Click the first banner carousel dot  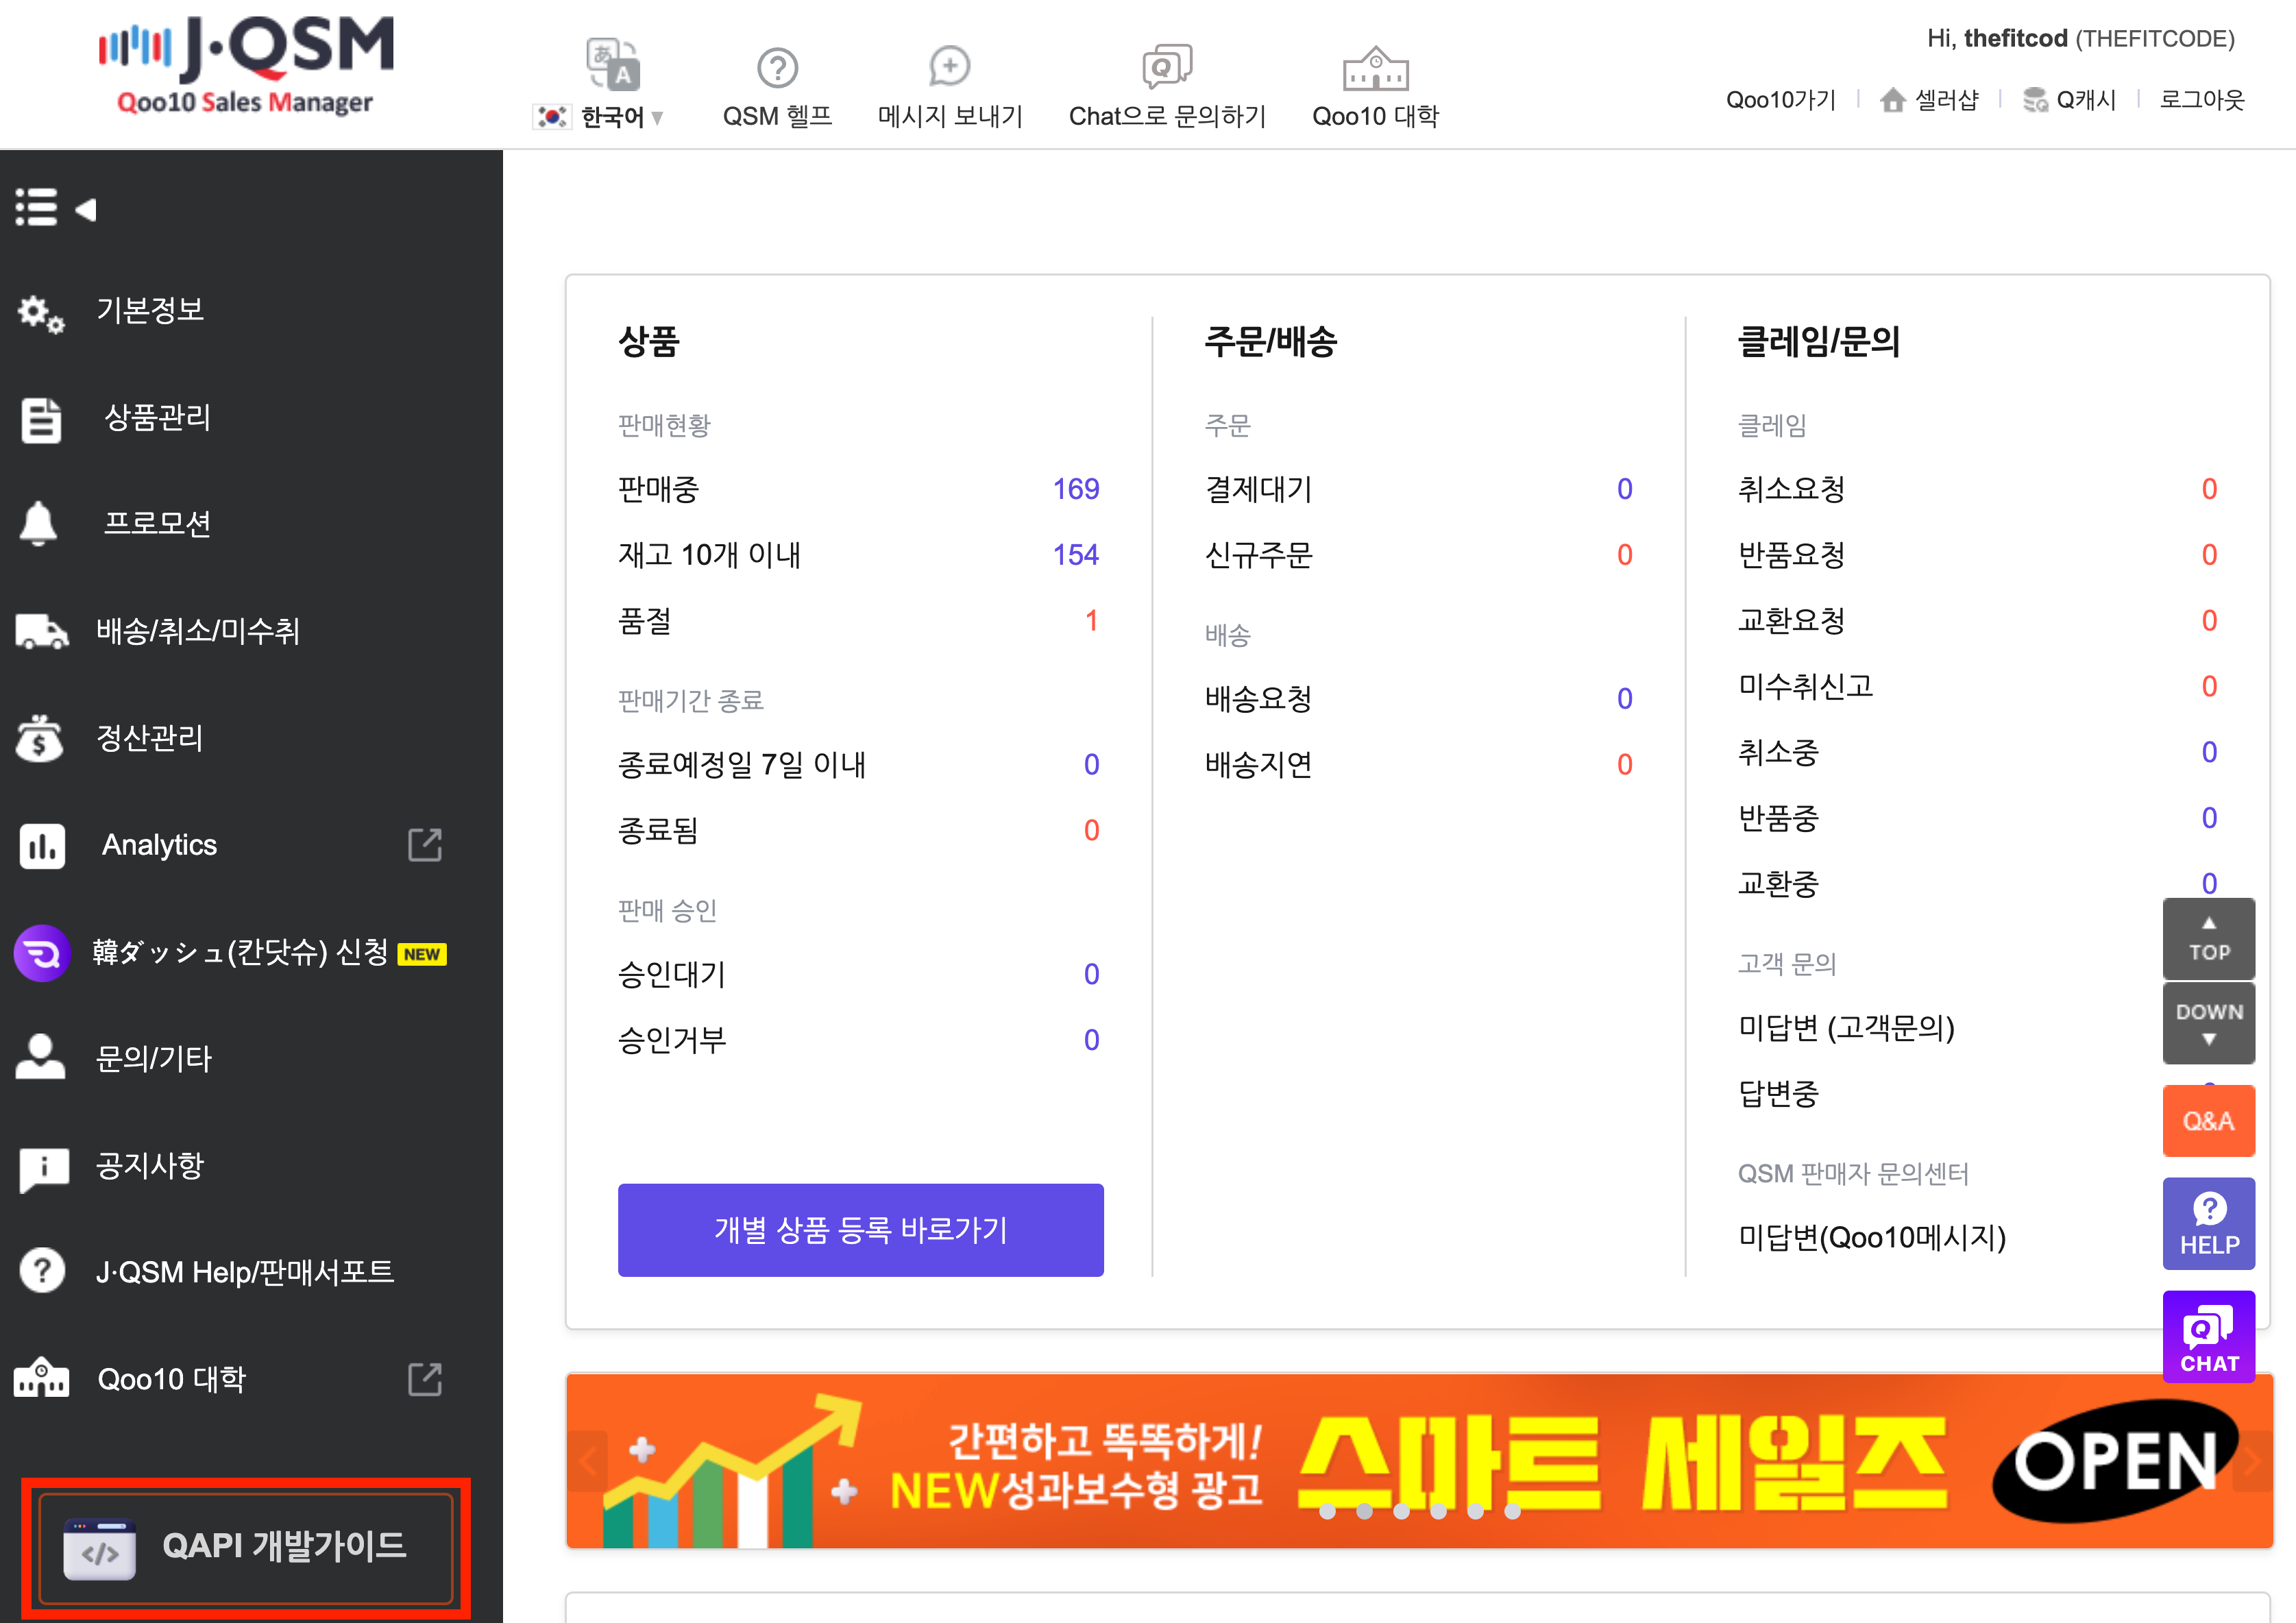pyautogui.click(x=1327, y=1511)
